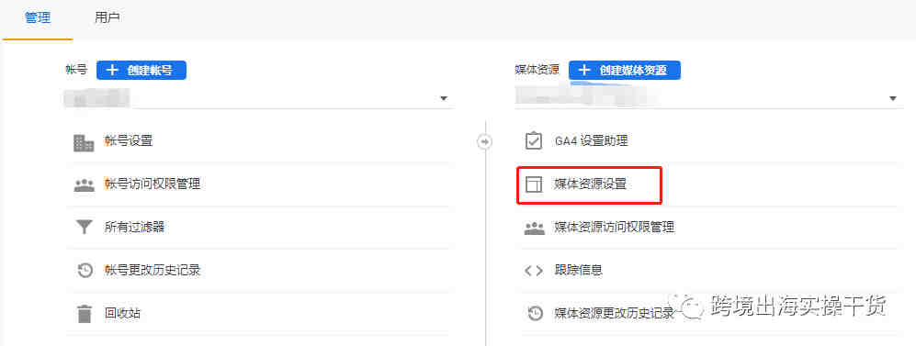Click the layout icon beside 媒体资源设置
The width and height of the screenshot is (916, 346).
point(534,184)
